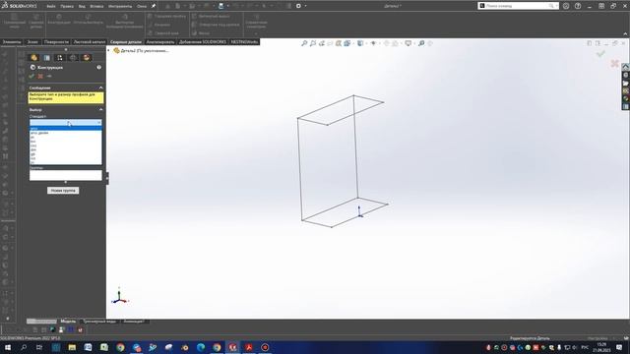Collapse PropertyManager panel via side handle
The height and width of the screenshot is (354, 630).
click(107, 178)
